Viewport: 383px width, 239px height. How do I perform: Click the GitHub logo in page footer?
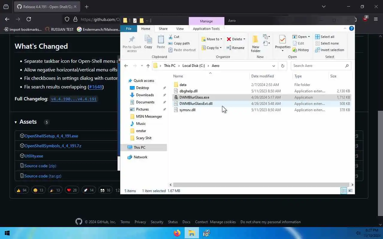pos(79,222)
